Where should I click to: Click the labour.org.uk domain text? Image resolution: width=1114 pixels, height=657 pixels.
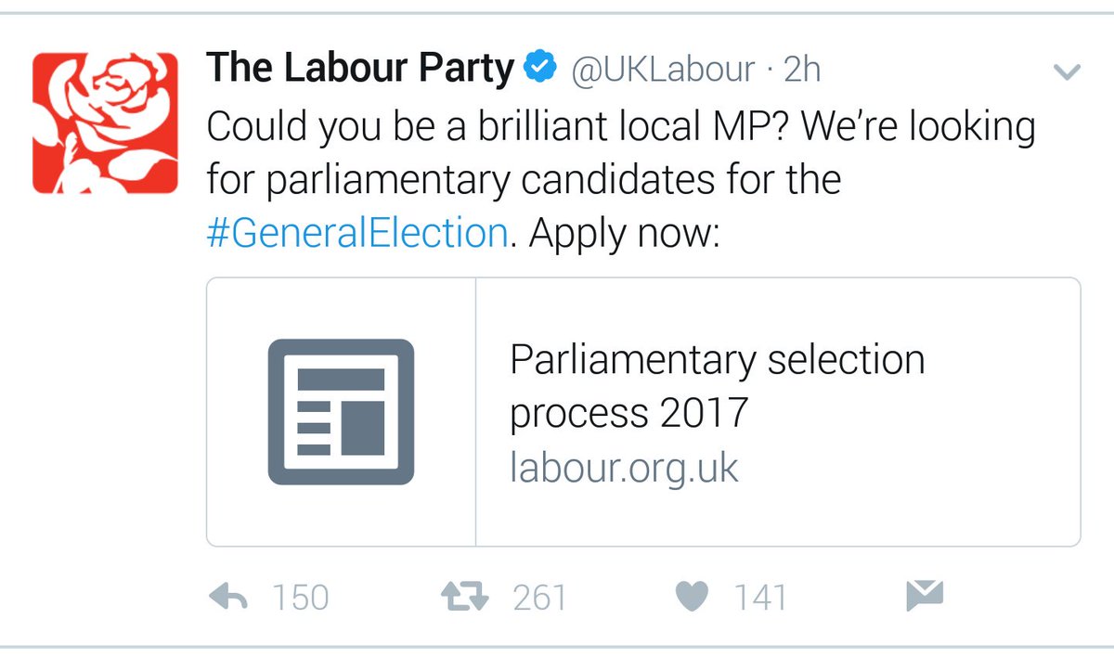click(624, 469)
